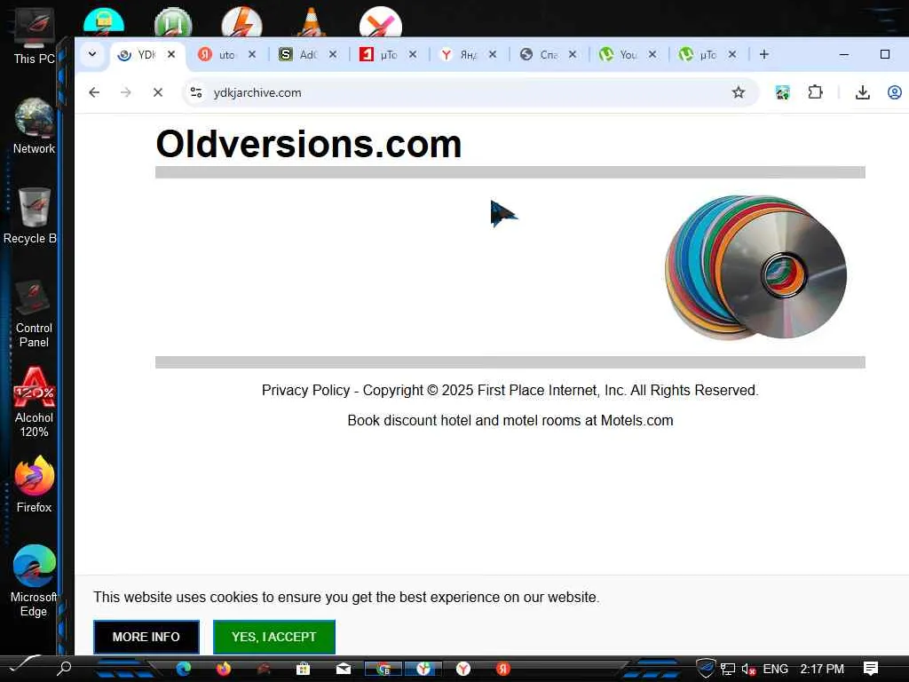Open the Extensions puzzle menu
Viewport: 909px width, 682px height.
coord(815,92)
